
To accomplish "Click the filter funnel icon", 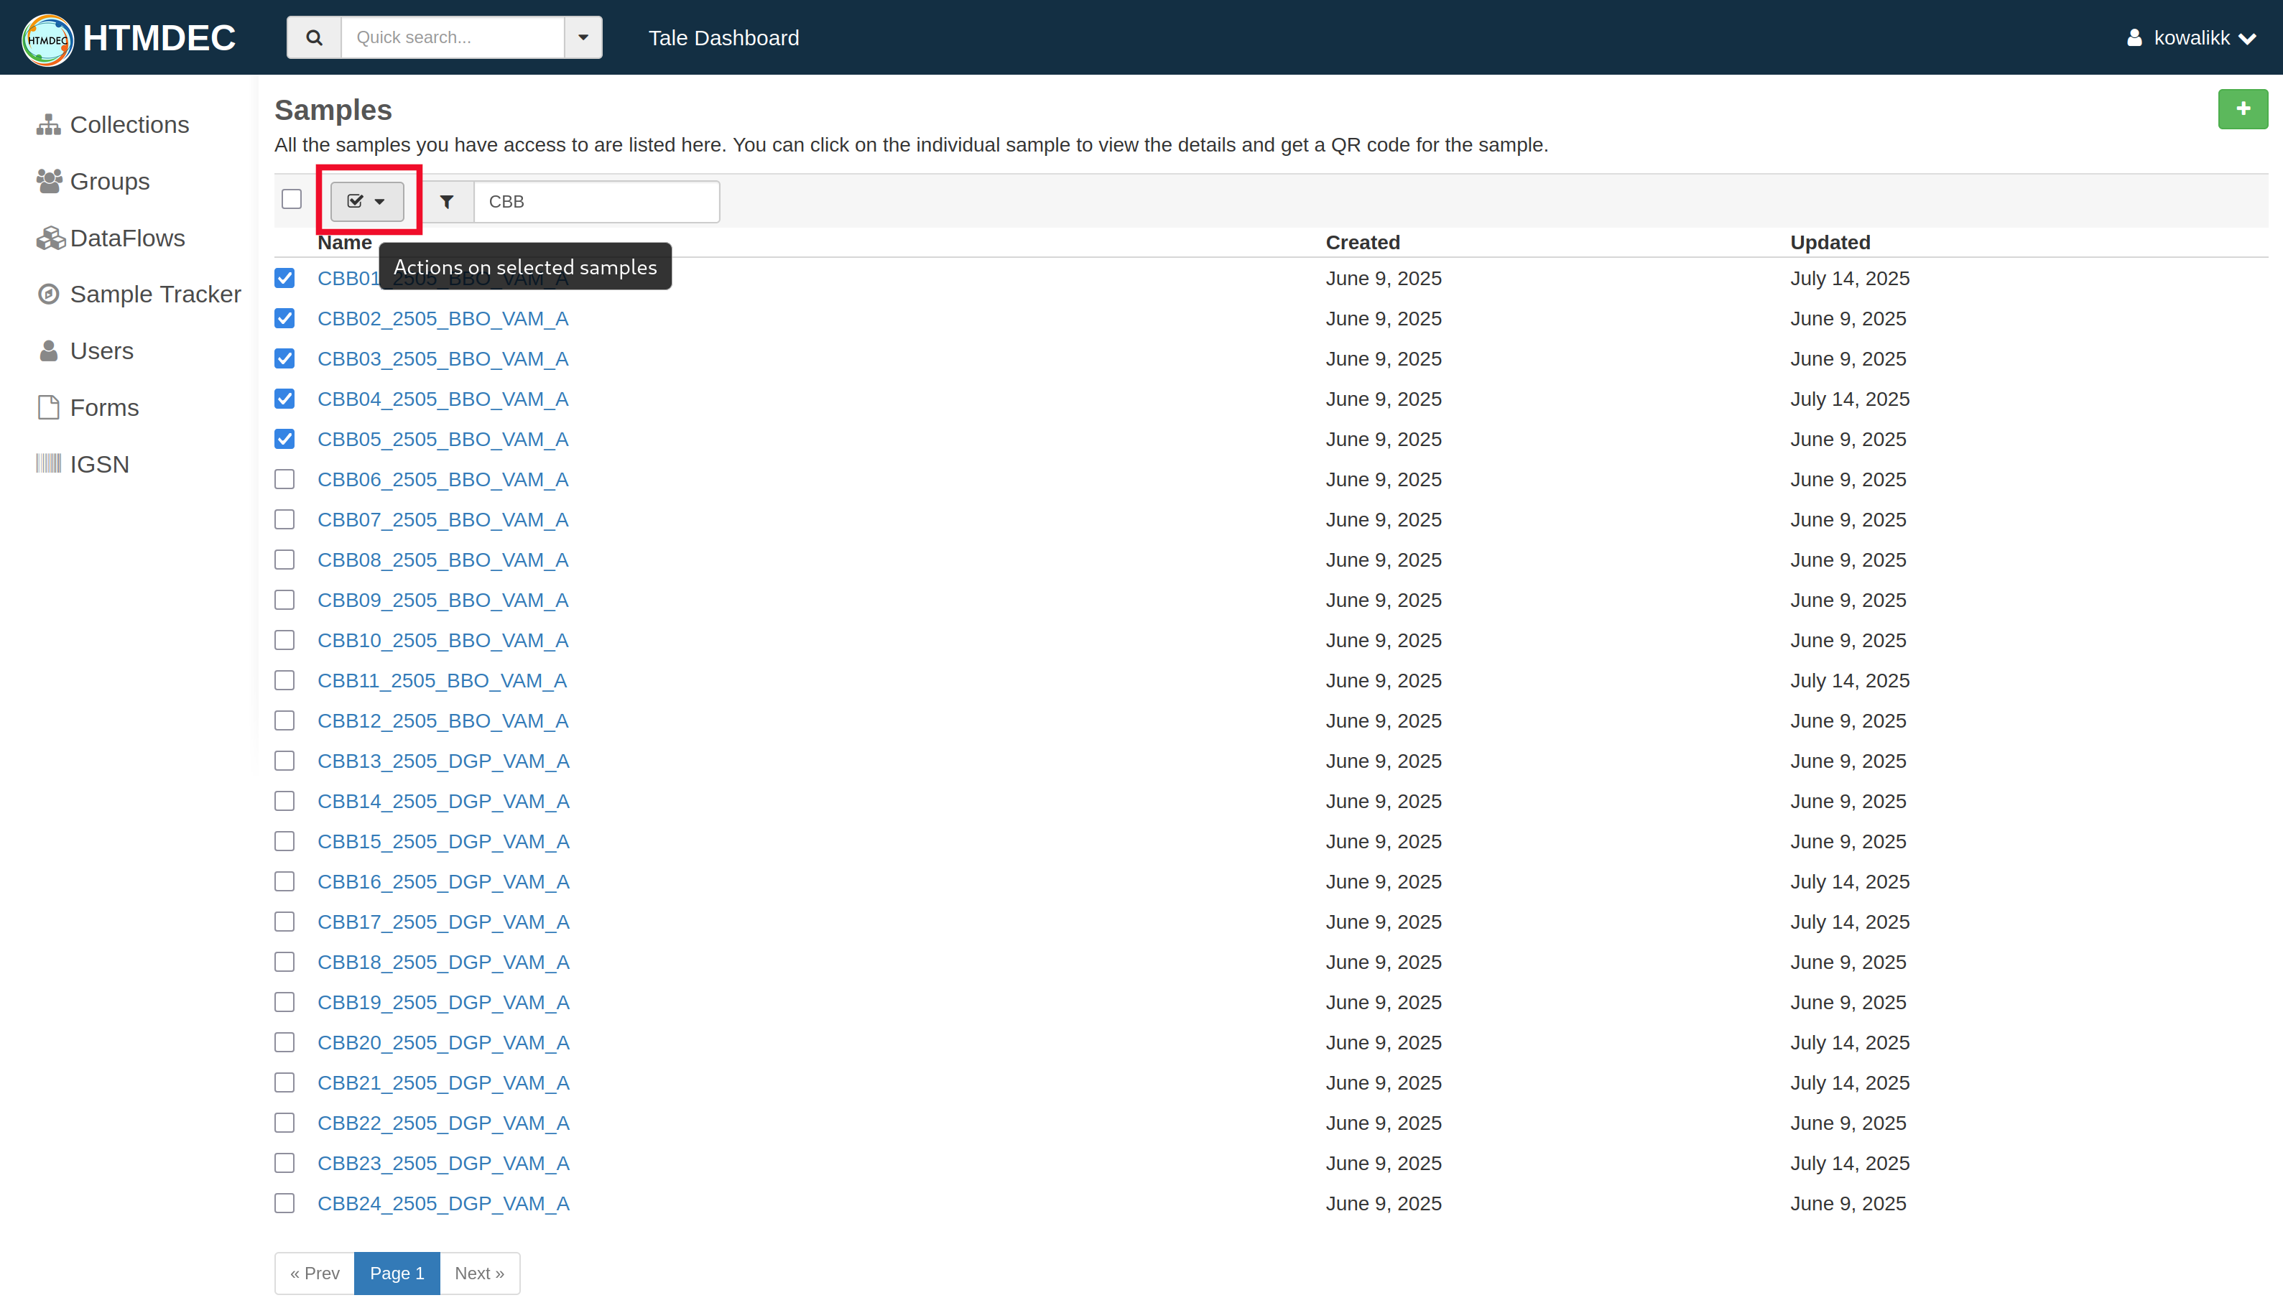I will pos(447,201).
